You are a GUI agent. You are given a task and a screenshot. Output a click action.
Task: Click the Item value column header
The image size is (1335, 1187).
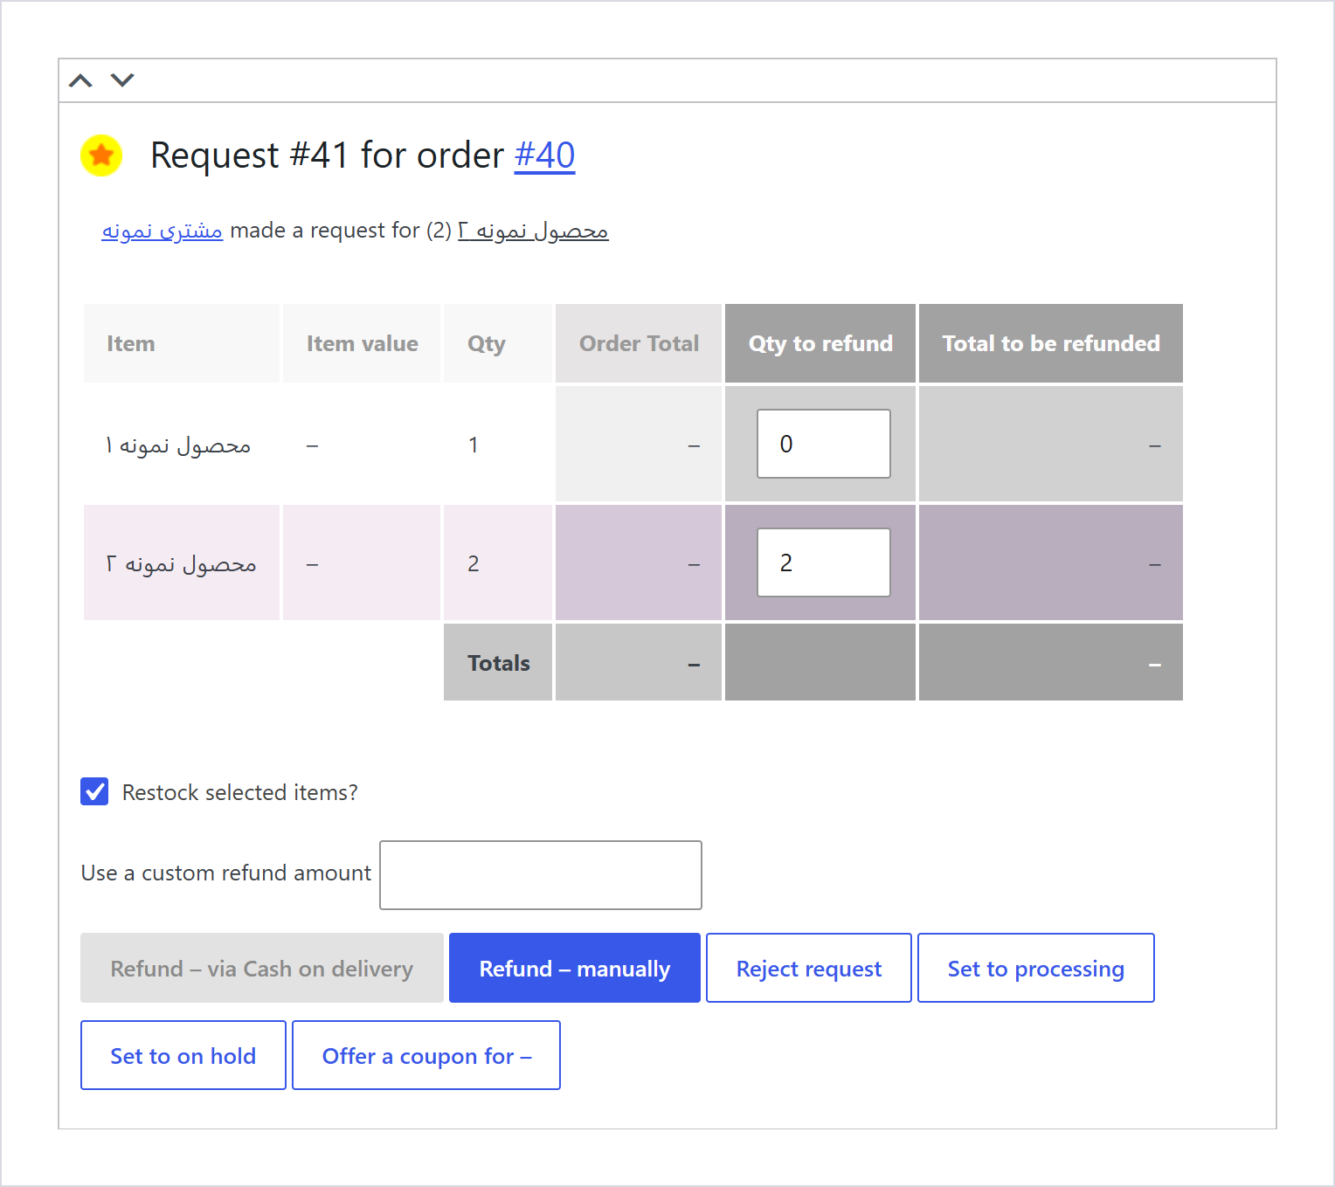coord(362,343)
